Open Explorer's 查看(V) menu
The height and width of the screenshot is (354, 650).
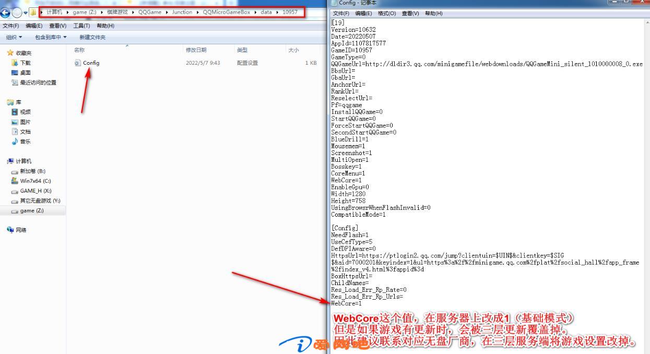(x=58, y=26)
